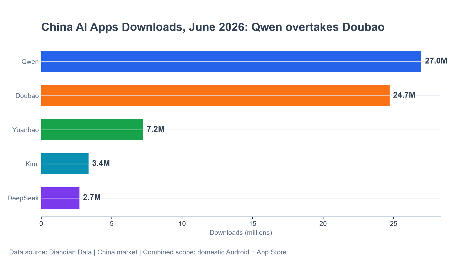Click the Yuanbao axis label

click(x=26, y=130)
